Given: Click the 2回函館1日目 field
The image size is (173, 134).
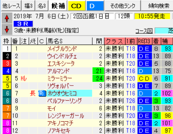Looking at the screenshot, I should tap(92, 16).
